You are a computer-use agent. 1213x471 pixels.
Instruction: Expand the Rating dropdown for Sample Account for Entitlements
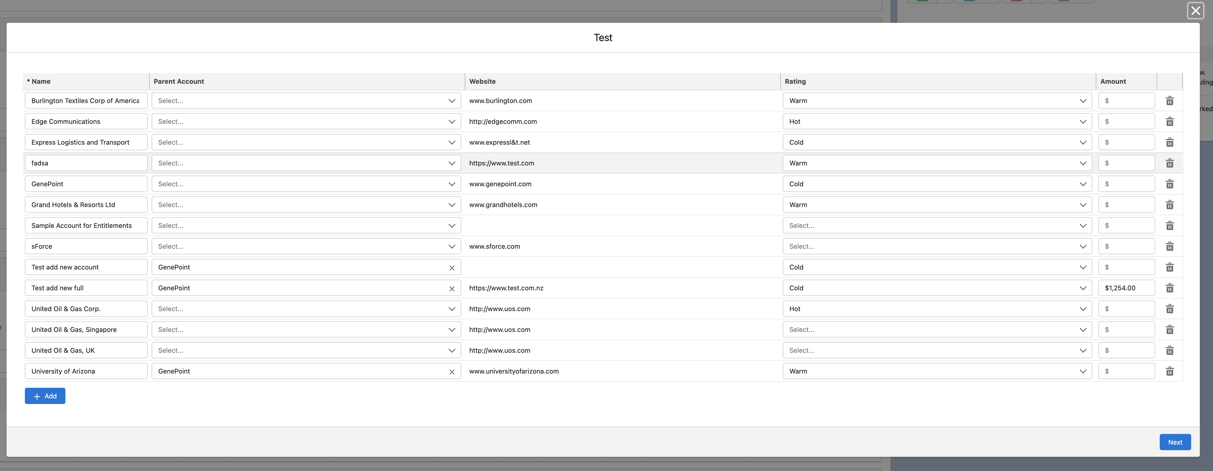pos(937,226)
